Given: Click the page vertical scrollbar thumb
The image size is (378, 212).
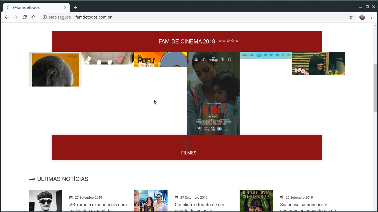Looking at the screenshot, I should pos(376,88).
